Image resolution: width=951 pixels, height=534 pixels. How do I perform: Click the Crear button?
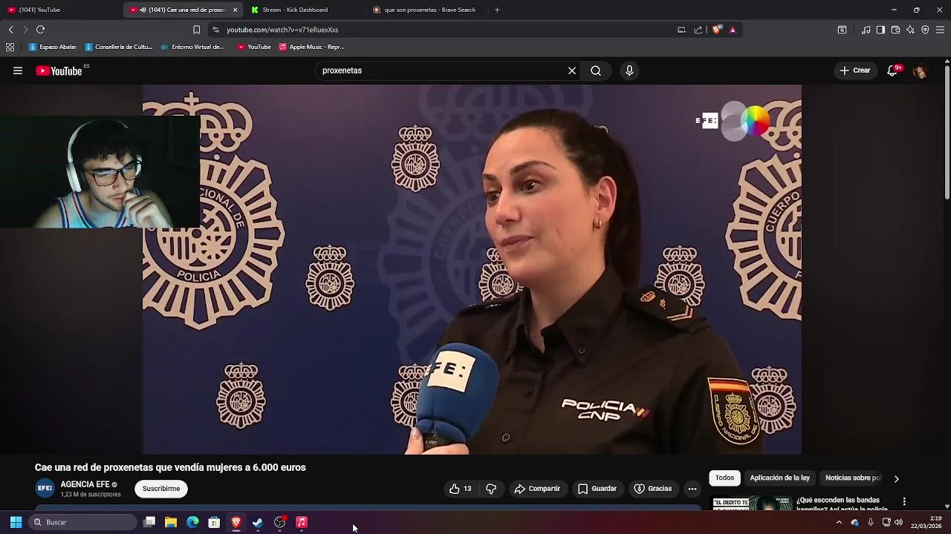pos(854,70)
